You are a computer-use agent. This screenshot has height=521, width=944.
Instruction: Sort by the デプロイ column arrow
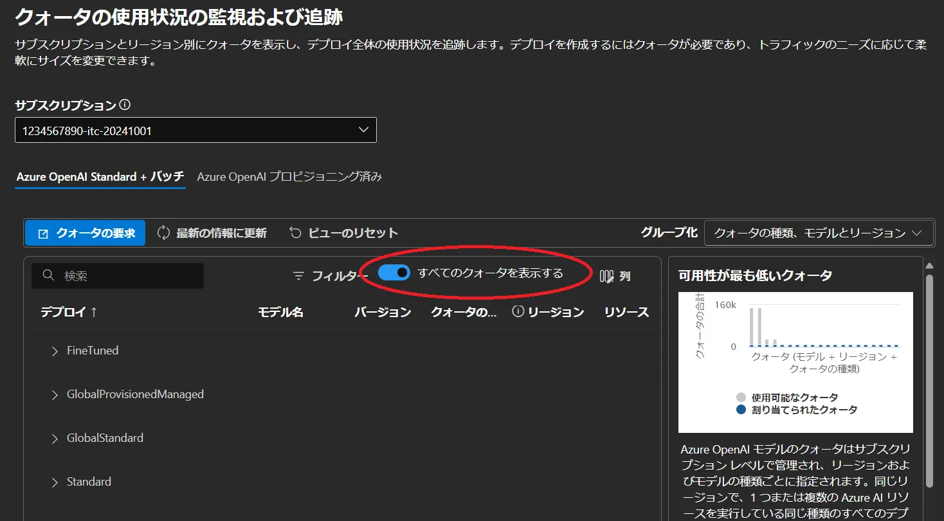(94, 312)
